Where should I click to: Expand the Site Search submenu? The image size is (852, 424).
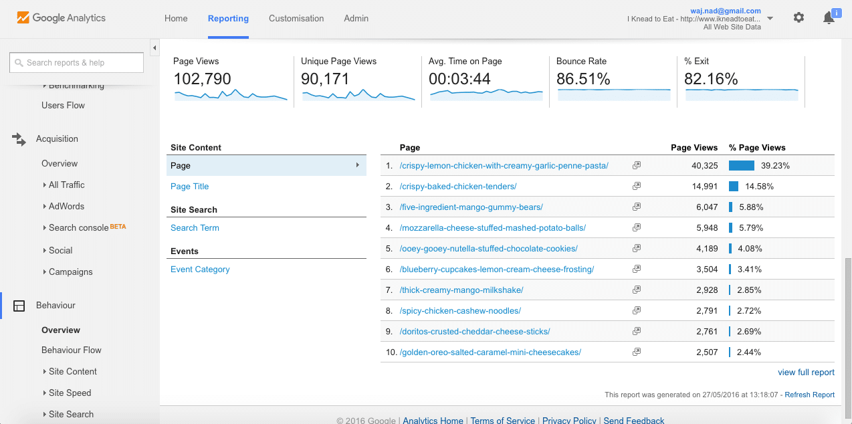coord(67,414)
